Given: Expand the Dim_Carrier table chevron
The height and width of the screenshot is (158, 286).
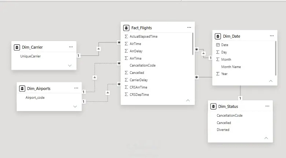Looking at the screenshot, I should click(x=70, y=65).
